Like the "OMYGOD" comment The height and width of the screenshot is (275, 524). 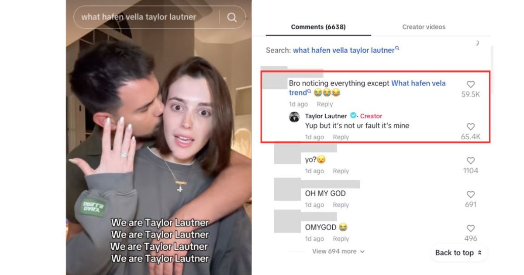(470, 228)
